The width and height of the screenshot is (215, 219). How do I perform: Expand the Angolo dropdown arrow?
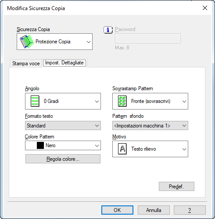coord(97,101)
